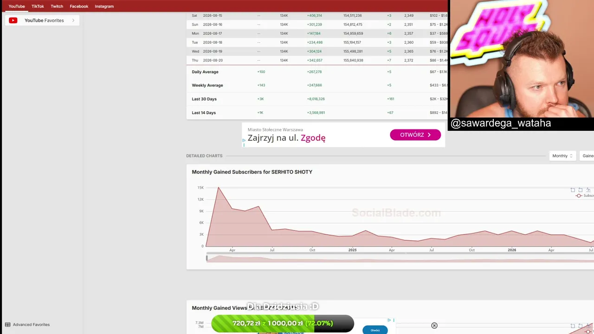
Task: Open the partially visible Gained dropdown
Action: 587,156
